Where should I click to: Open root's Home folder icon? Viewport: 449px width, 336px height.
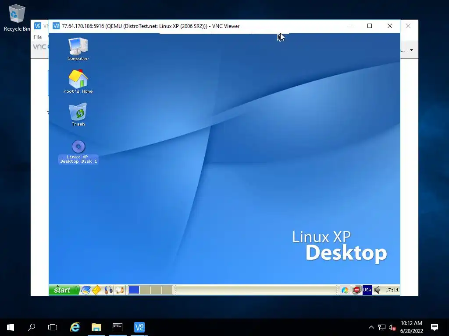click(78, 81)
